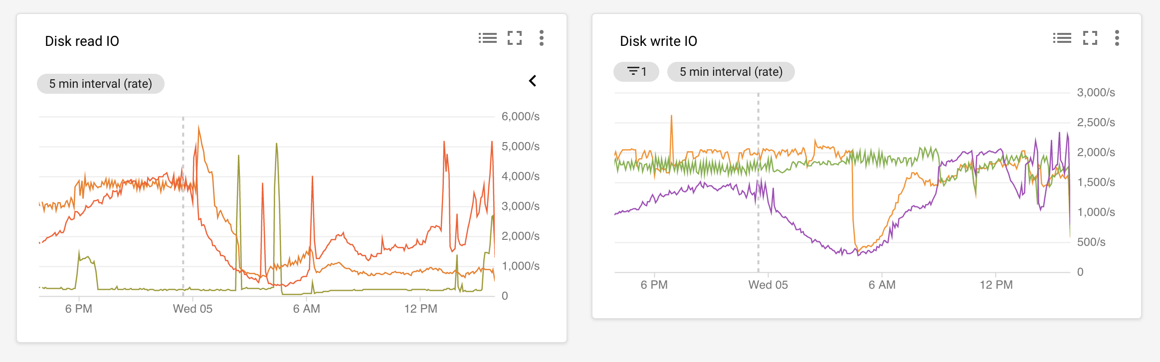Collapse side panel with left chevron arrow
1160x362 pixels.
tap(533, 81)
